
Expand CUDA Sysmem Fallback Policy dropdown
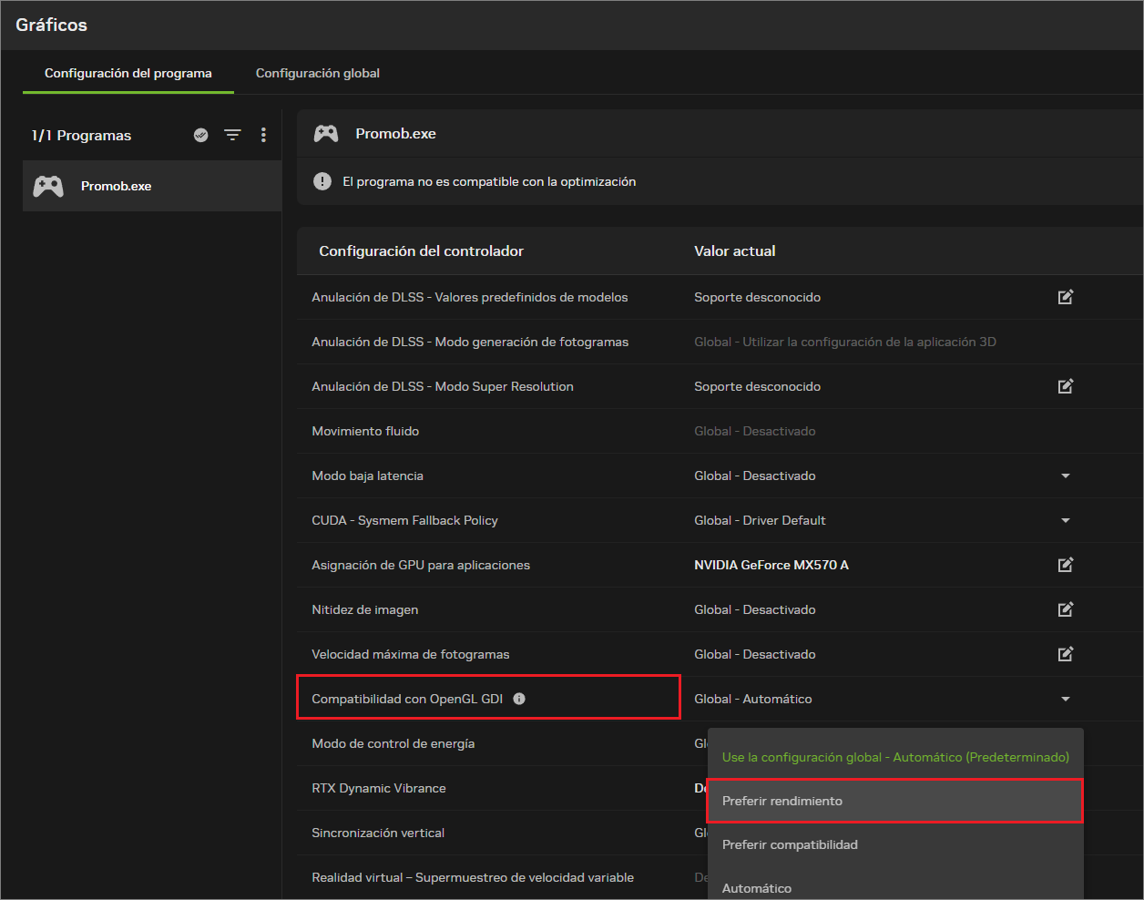pyautogui.click(x=1066, y=520)
